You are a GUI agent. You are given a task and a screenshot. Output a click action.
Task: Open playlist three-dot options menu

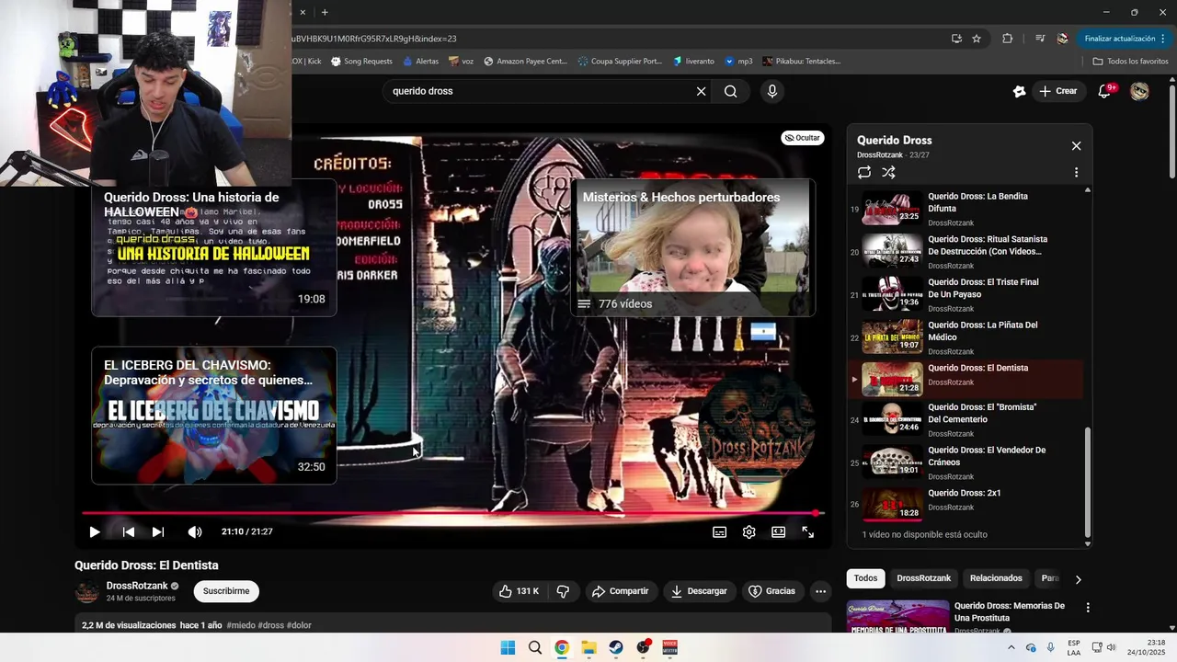click(1076, 172)
